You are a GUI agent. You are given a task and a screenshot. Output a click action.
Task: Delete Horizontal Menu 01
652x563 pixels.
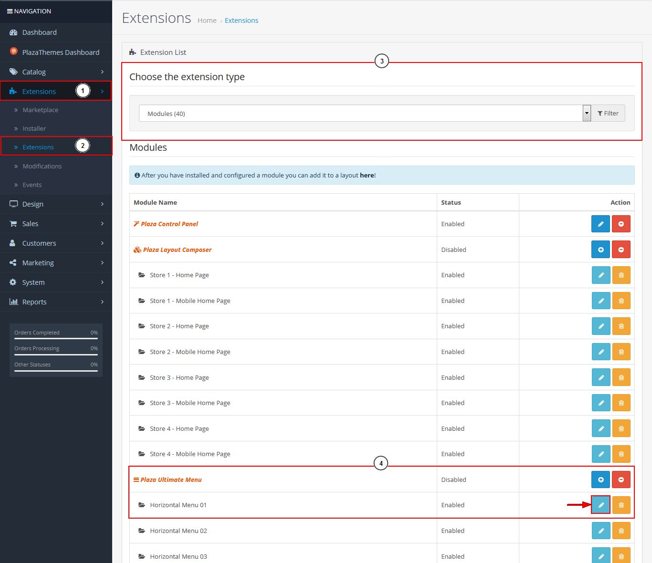click(621, 505)
